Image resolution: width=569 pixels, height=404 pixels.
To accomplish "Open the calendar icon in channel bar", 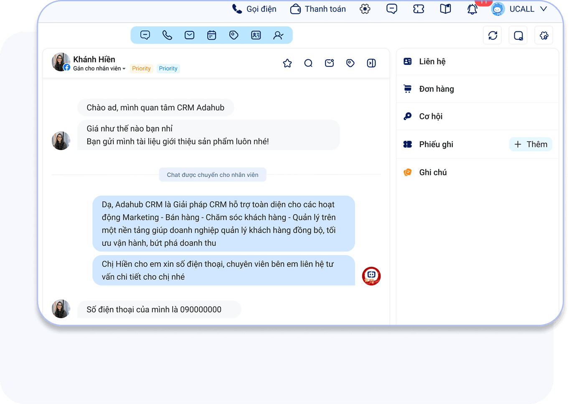I will pos(211,36).
